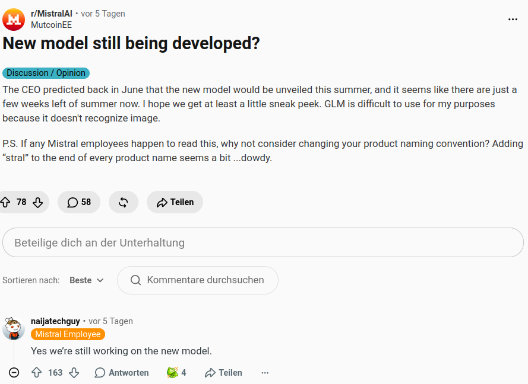This screenshot has height=384, width=528.
Task: Collapse naijatechguy's comment thread
Action: pyautogui.click(x=14, y=373)
